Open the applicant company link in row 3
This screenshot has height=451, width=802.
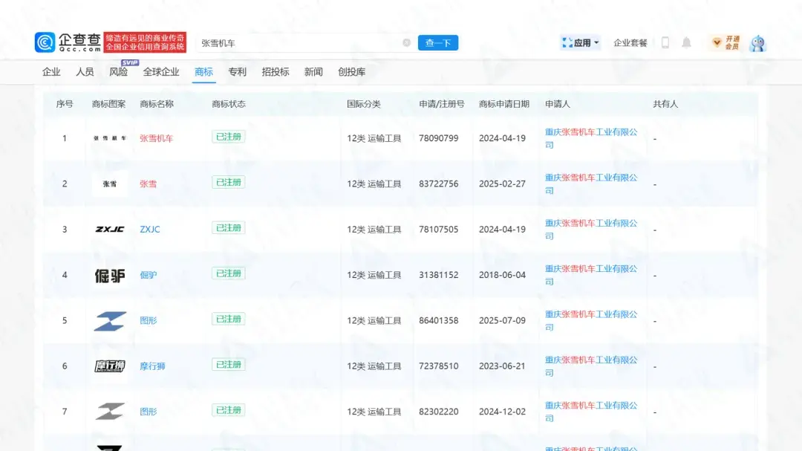click(591, 230)
